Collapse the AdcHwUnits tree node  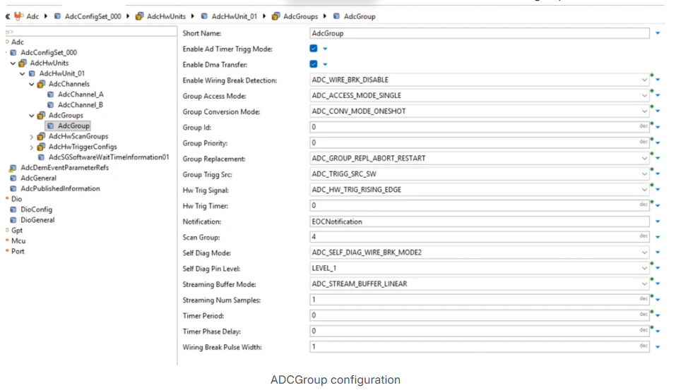(x=13, y=63)
